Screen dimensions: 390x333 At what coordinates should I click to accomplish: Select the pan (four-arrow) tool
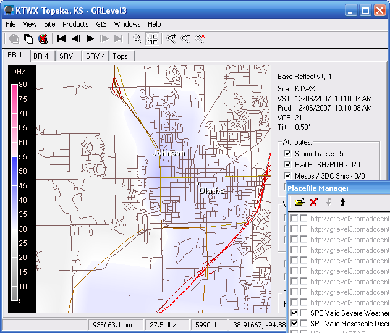click(x=153, y=40)
